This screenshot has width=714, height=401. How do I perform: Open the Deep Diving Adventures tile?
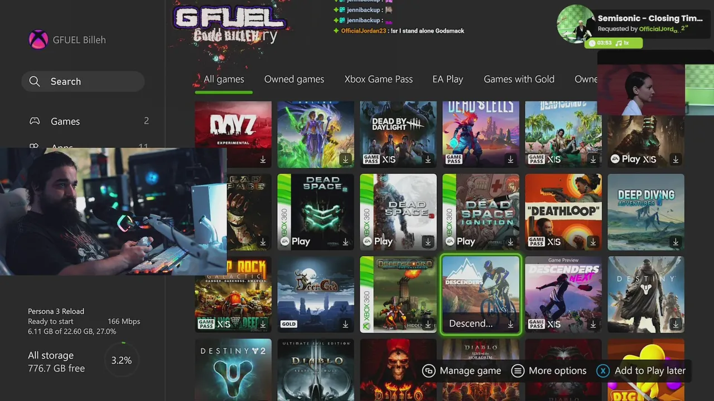[646, 212]
